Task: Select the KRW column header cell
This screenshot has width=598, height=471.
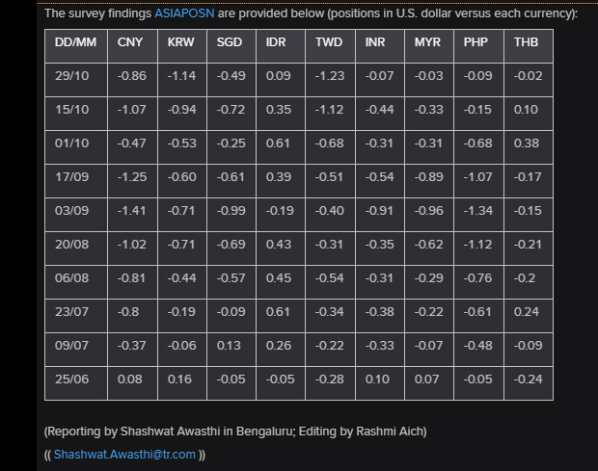Action: (x=180, y=43)
